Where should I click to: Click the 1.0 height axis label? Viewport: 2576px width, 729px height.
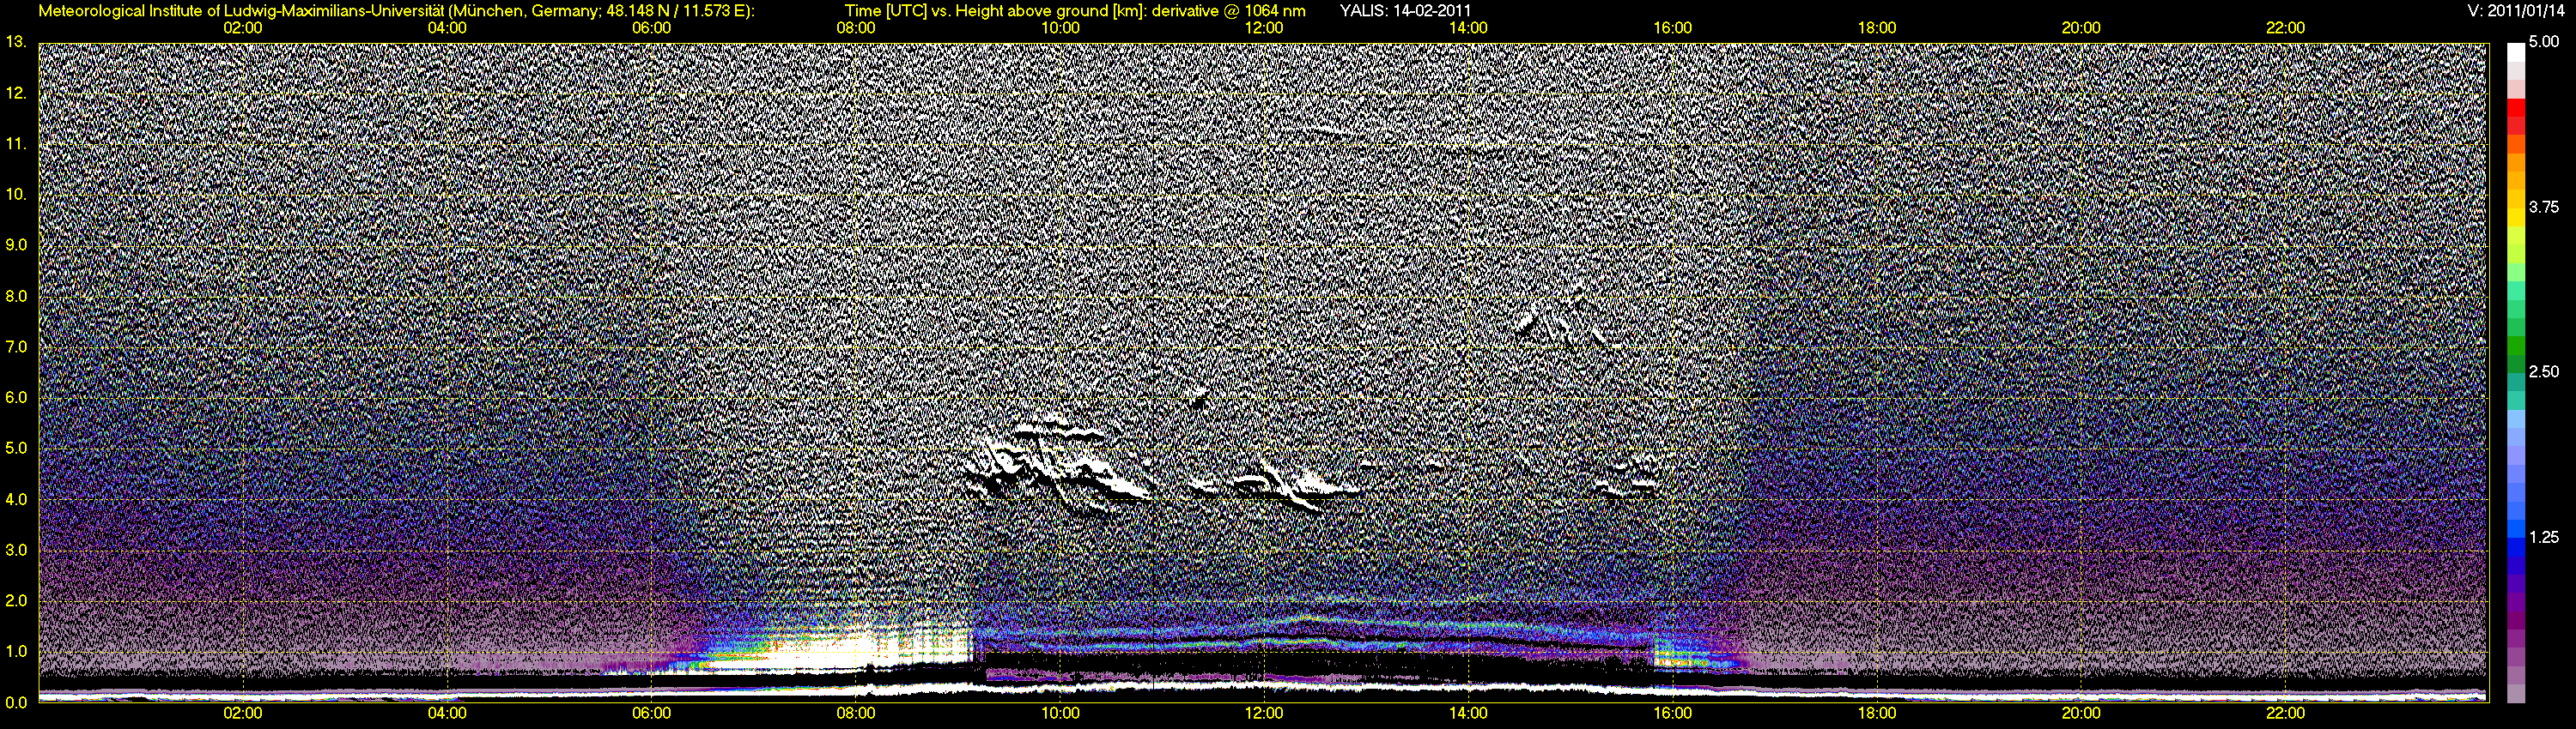pyautogui.click(x=16, y=651)
